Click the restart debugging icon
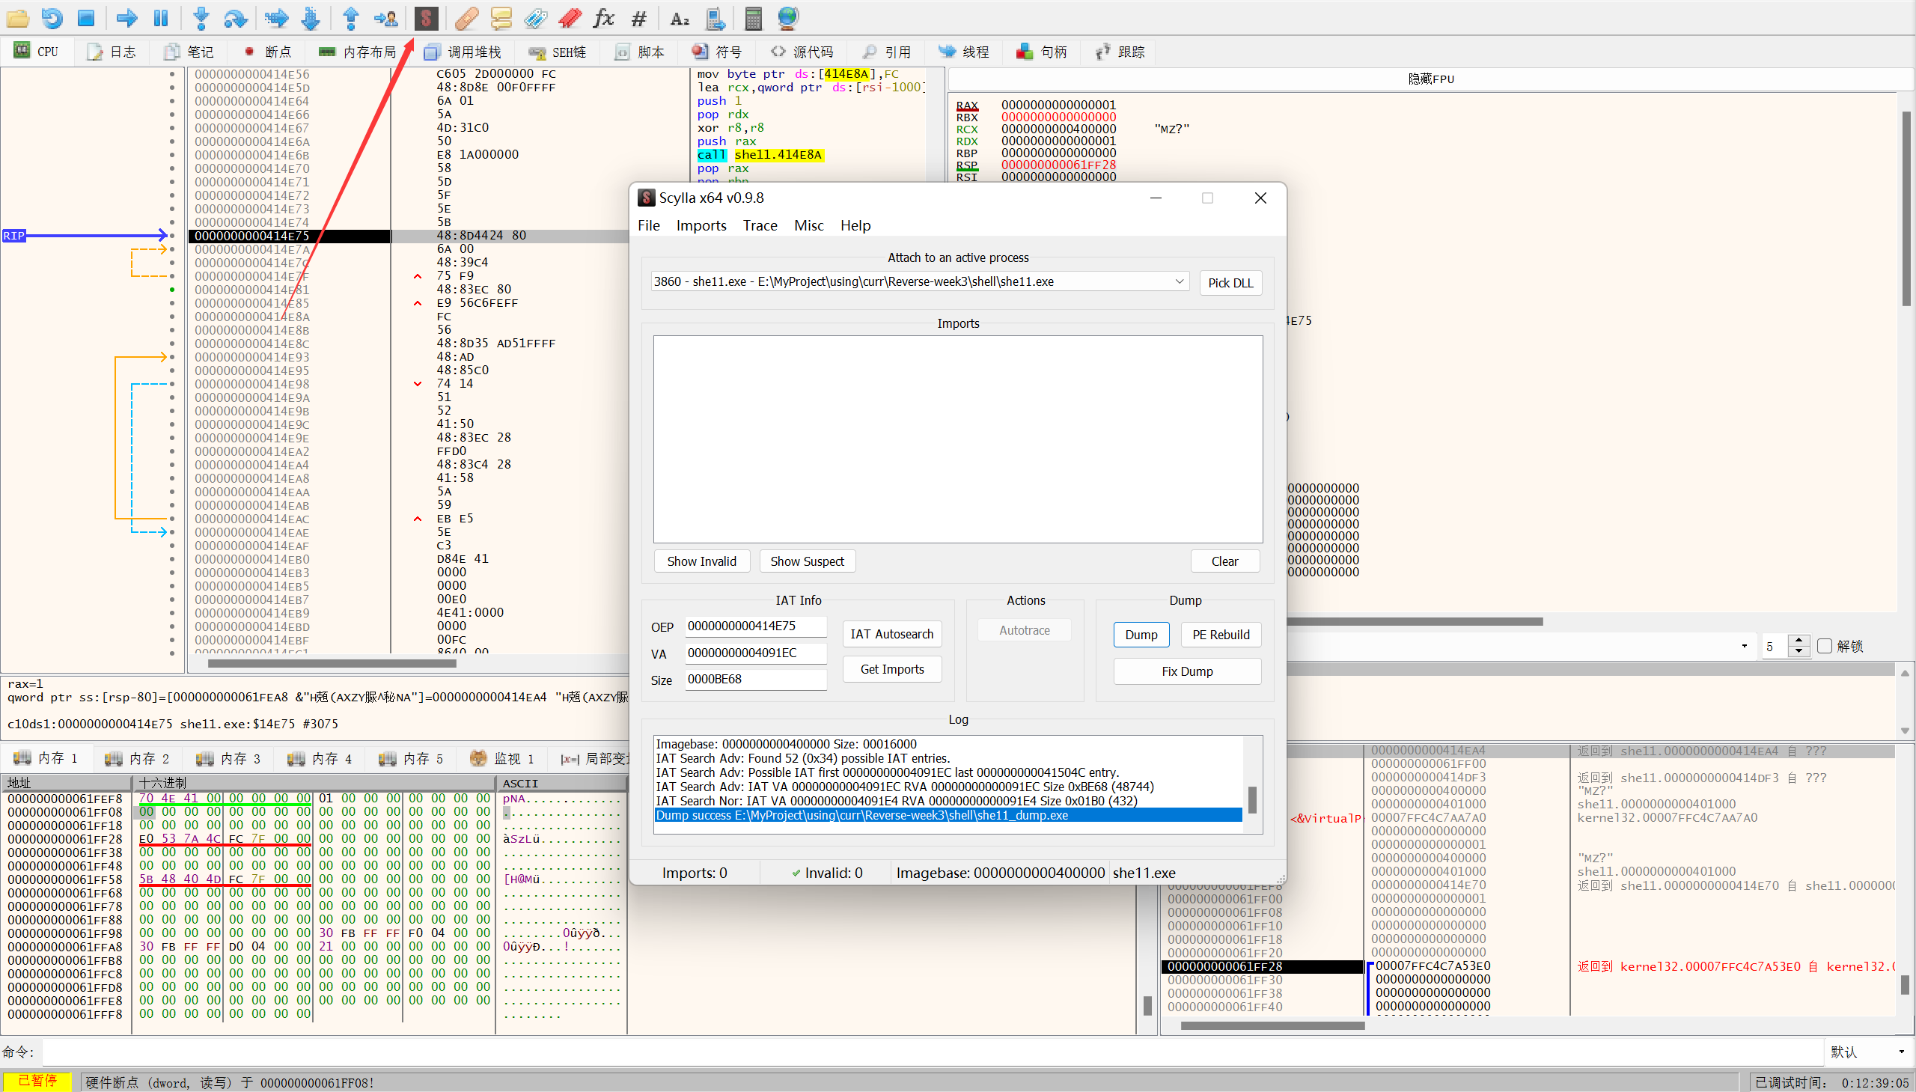This screenshot has height=1092, width=1916. tap(52, 18)
